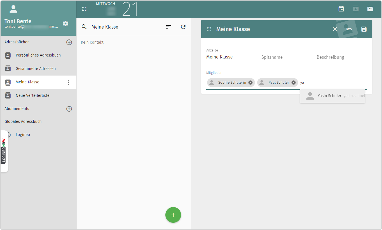This screenshot has height=230, width=382.
Task: Click the Adressbücher section heading
Action: coord(17,42)
